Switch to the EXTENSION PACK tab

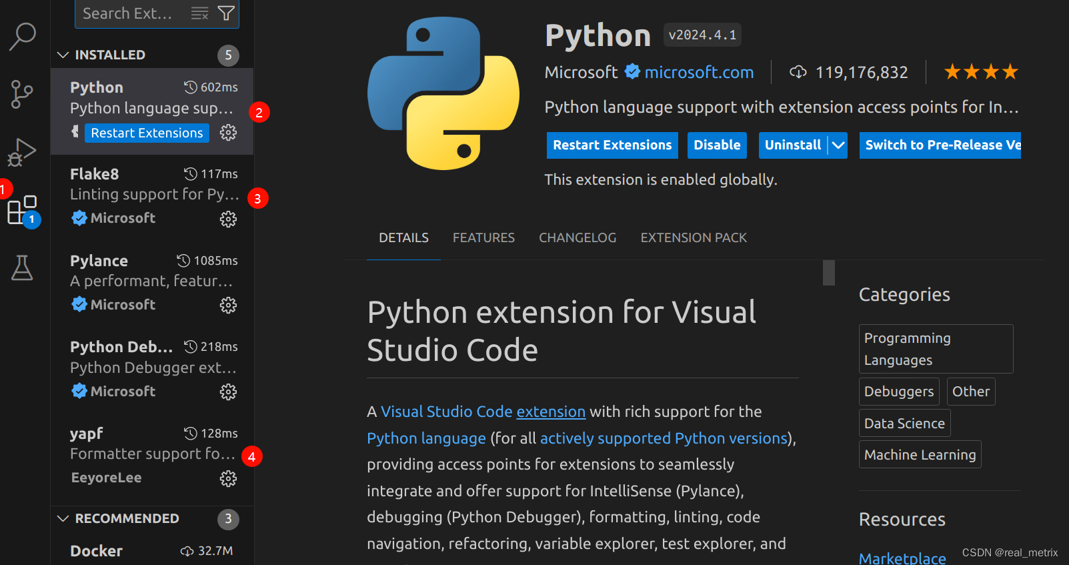point(694,237)
